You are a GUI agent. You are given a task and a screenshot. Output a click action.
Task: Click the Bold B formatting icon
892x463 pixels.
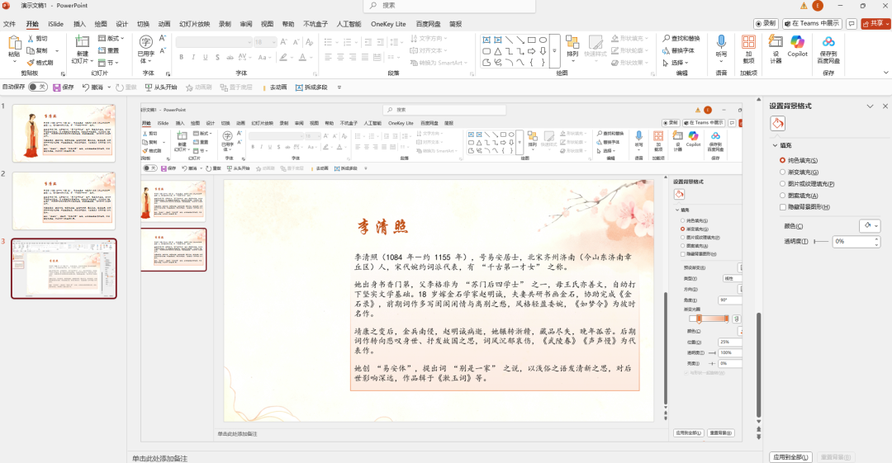tap(182, 57)
